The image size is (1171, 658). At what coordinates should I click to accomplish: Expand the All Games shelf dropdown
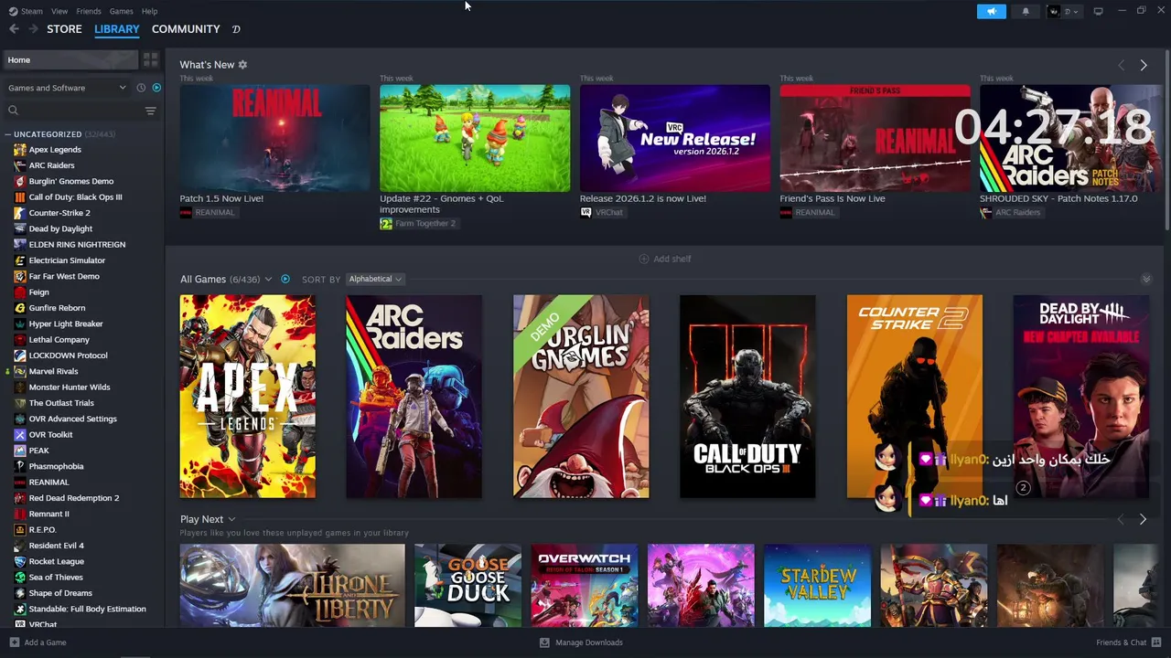(268, 279)
